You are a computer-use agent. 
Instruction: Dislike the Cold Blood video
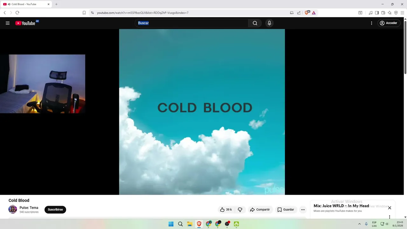[240, 210]
